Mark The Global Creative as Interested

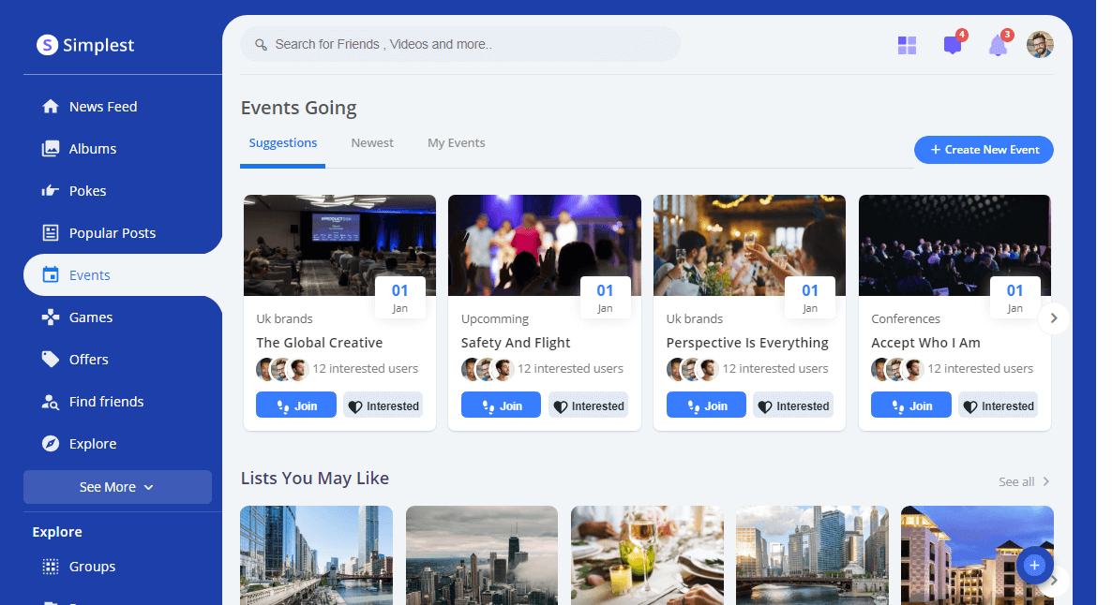coord(383,406)
